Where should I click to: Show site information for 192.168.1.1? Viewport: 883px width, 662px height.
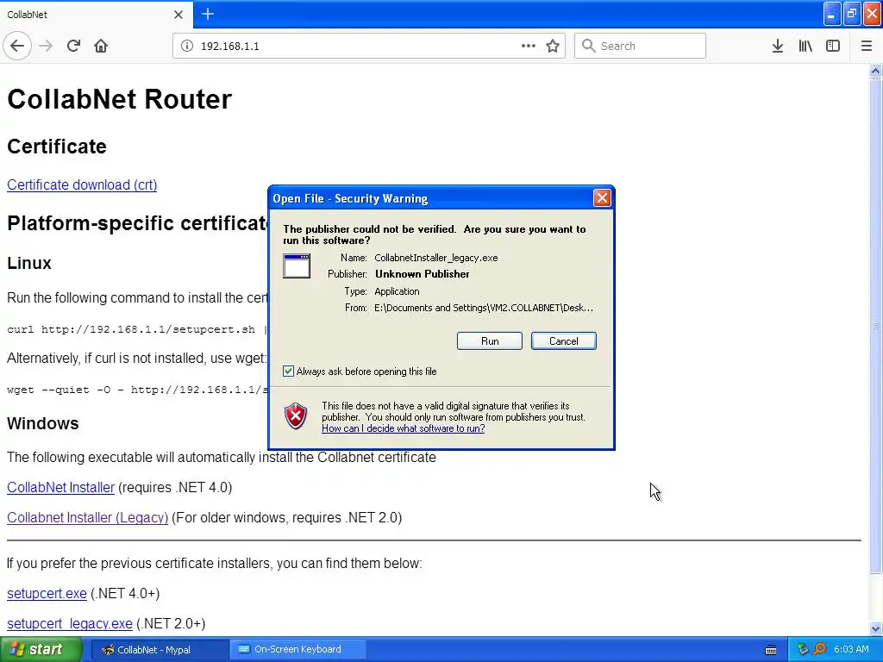pyautogui.click(x=187, y=46)
